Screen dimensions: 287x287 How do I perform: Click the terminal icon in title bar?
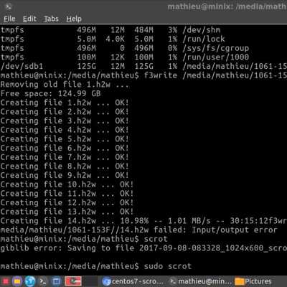pos(8,6)
